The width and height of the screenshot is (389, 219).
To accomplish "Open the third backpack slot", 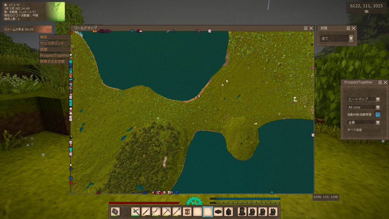I will 263,212.
